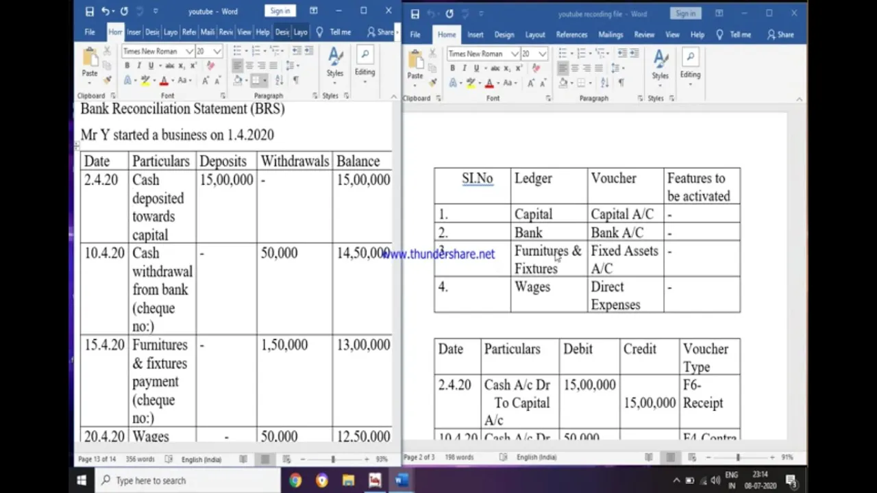Apply subscript in youtube window

[182, 66]
